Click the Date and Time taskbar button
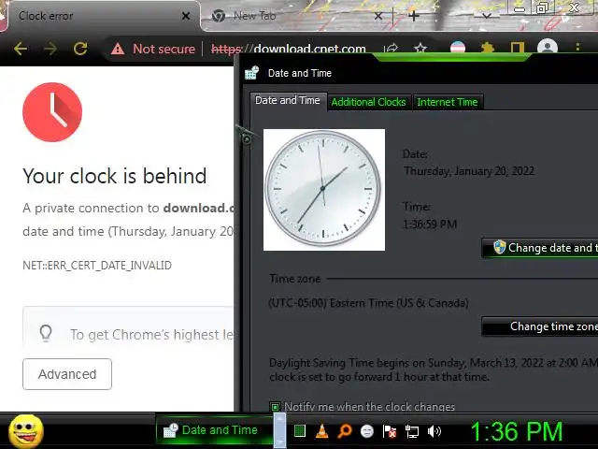Screen dimensions: 598x449 (214, 430)
